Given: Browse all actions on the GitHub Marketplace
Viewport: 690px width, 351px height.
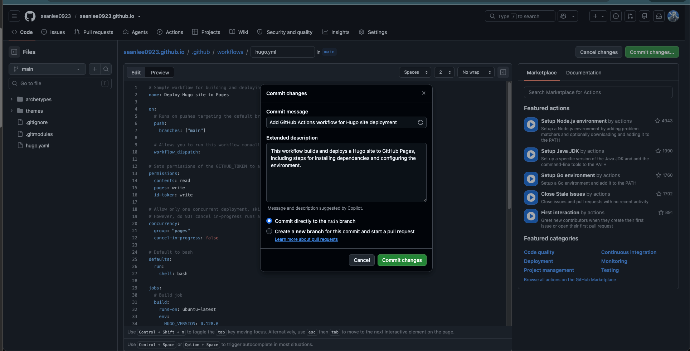Looking at the screenshot, I should (x=570, y=280).
